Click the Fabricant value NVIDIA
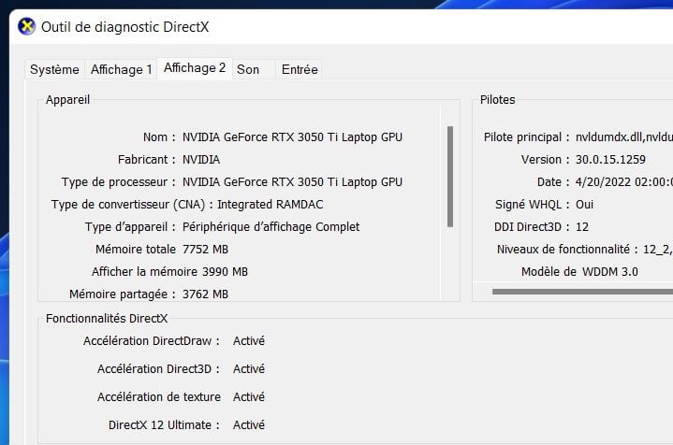673x445 pixels. point(201,160)
